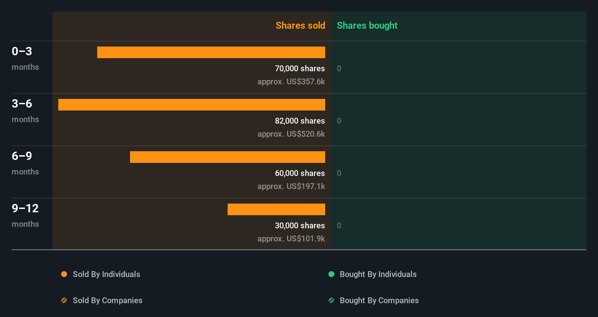Click the 3–6 months orange sold bar
This screenshot has width=598, height=317.
(192, 105)
